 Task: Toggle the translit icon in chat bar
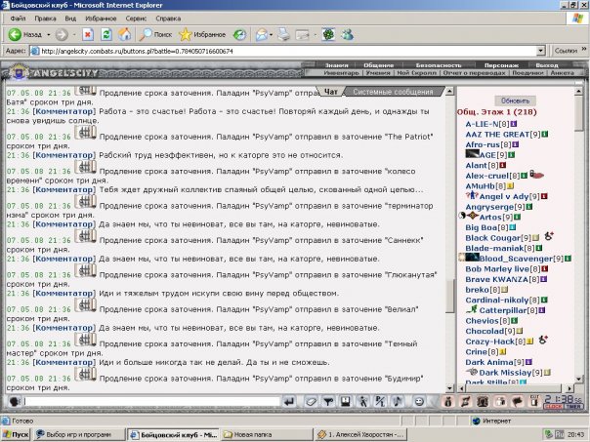(380, 401)
